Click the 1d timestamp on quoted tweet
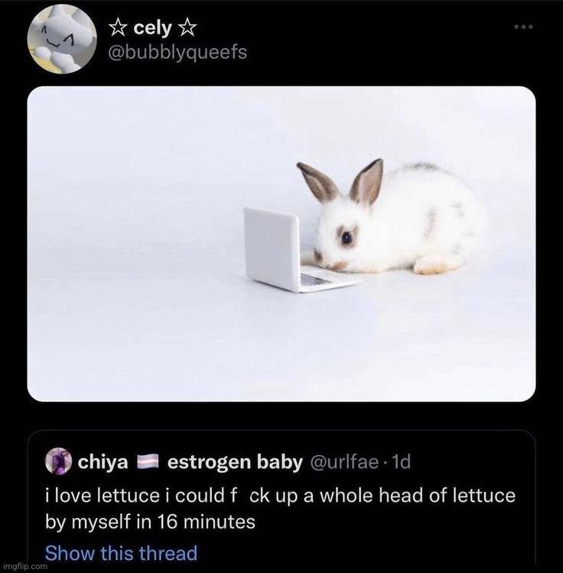Image resolution: width=563 pixels, height=573 pixels. 401,462
